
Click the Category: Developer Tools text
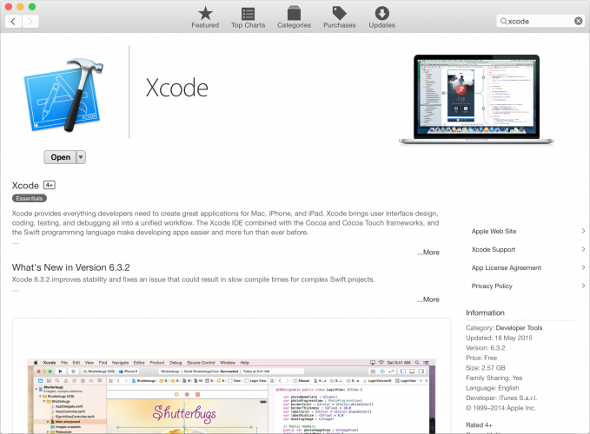[x=504, y=327]
